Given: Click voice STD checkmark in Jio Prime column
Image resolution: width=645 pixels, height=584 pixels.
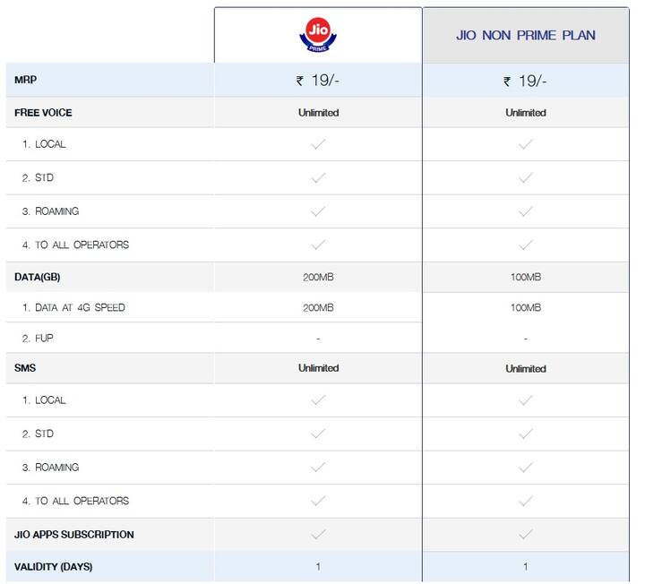Looking at the screenshot, I should pyautogui.click(x=318, y=177).
